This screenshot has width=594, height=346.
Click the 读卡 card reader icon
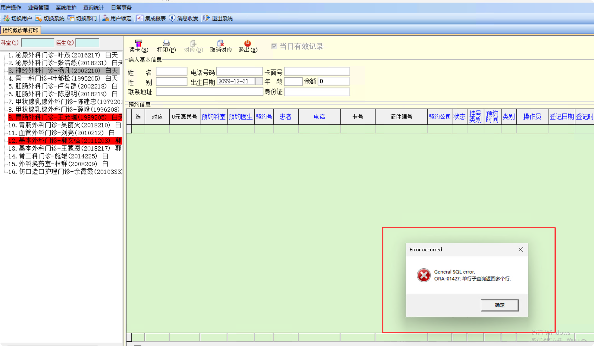(x=138, y=43)
